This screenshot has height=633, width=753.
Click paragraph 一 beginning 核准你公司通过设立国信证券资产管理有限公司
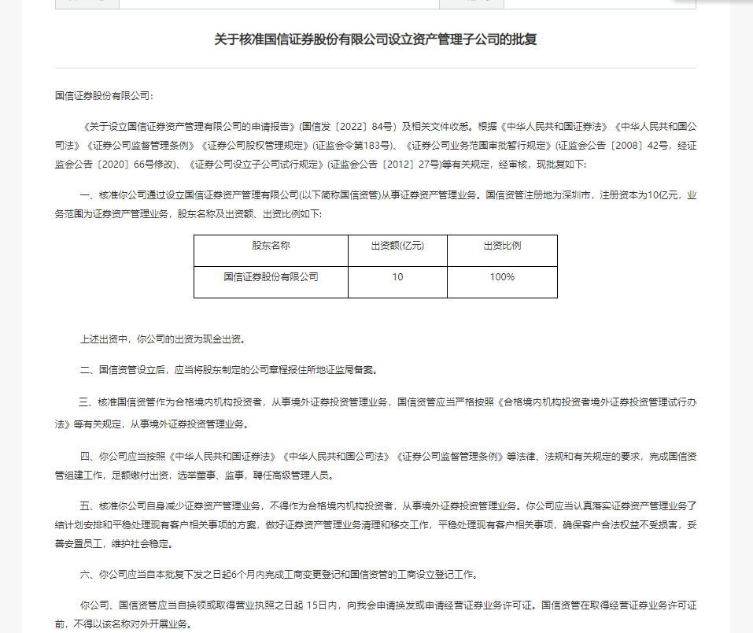click(375, 205)
